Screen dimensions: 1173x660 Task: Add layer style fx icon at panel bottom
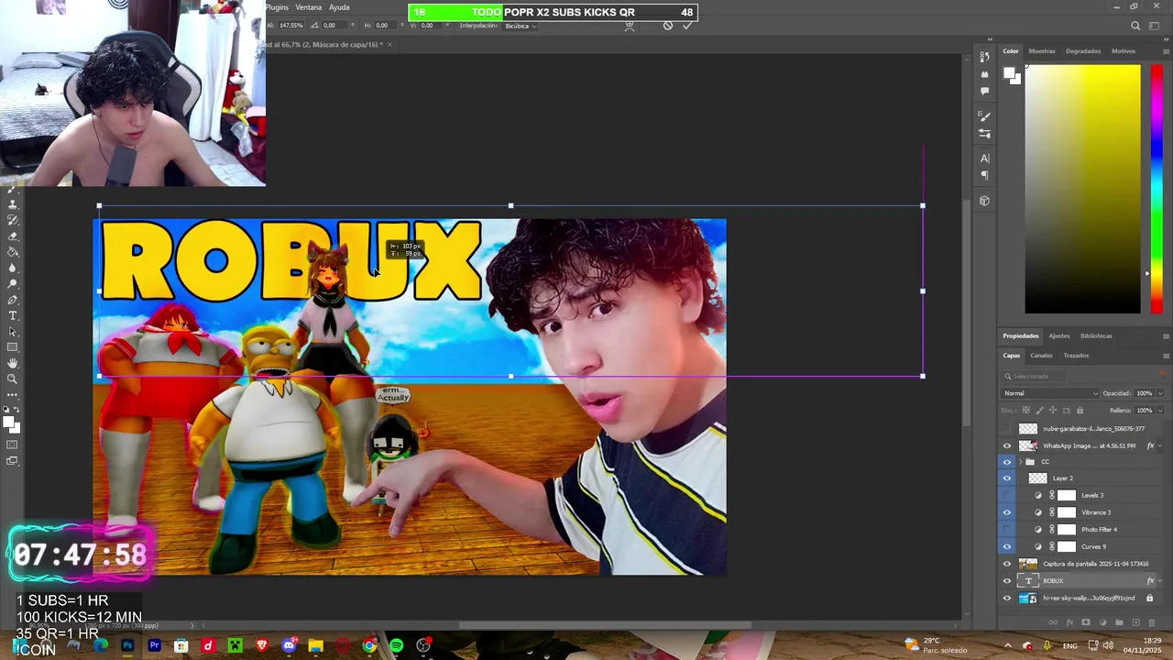(x=1069, y=622)
